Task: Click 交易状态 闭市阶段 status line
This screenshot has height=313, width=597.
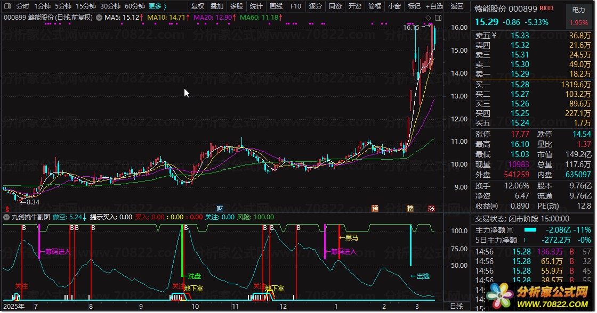Action: coord(522,219)
